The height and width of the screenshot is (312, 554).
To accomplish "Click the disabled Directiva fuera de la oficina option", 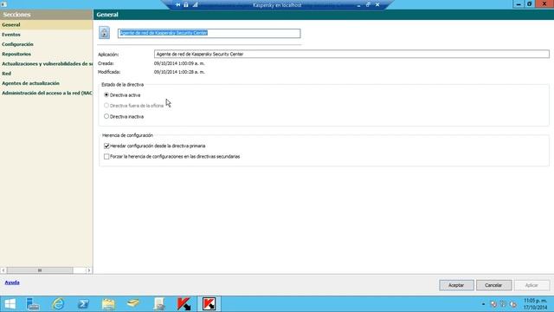I will (106, 106).
